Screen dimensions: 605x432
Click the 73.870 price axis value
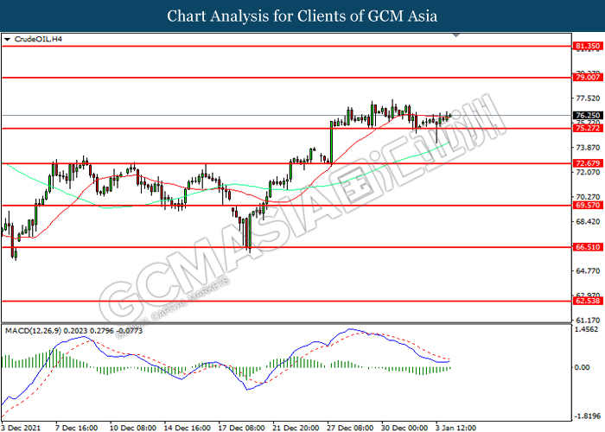coord(588,148)
